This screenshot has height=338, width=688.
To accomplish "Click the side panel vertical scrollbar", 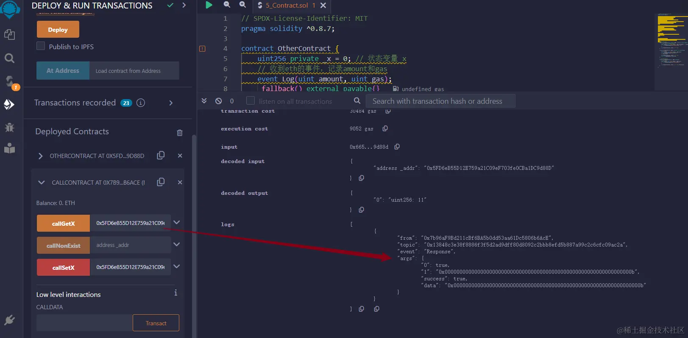I will coord(194,236).
